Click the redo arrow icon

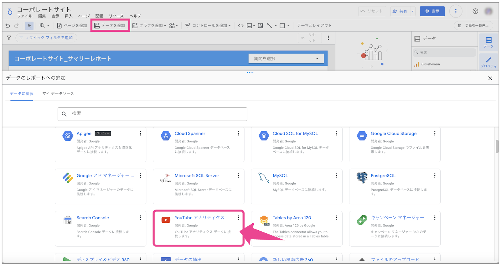coord(17,26)
